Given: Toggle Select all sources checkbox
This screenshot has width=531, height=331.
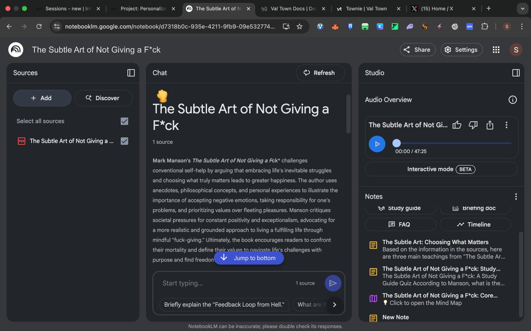Looking at the screenshot, I should point(124,121).
